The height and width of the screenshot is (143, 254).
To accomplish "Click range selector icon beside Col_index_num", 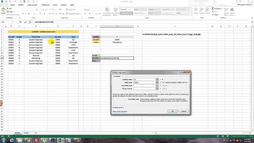I will [157, 85].
